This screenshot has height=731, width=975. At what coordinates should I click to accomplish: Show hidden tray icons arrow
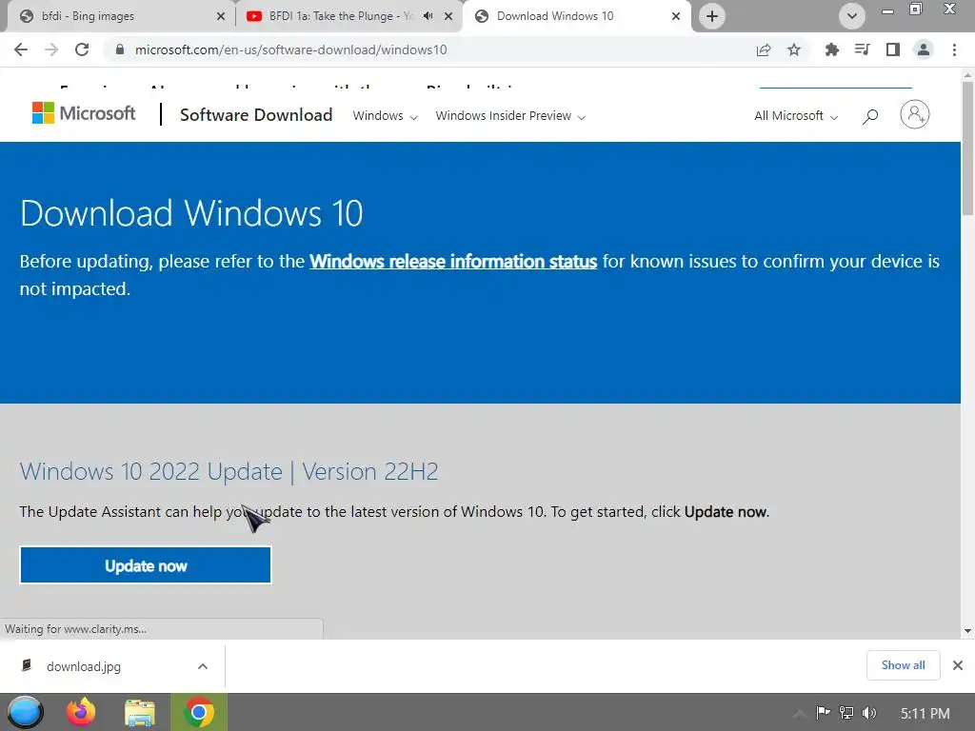tap(800, 713)
